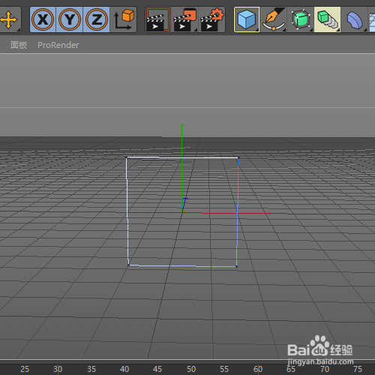Click the green Y axis arrow handle

(182, 126)
